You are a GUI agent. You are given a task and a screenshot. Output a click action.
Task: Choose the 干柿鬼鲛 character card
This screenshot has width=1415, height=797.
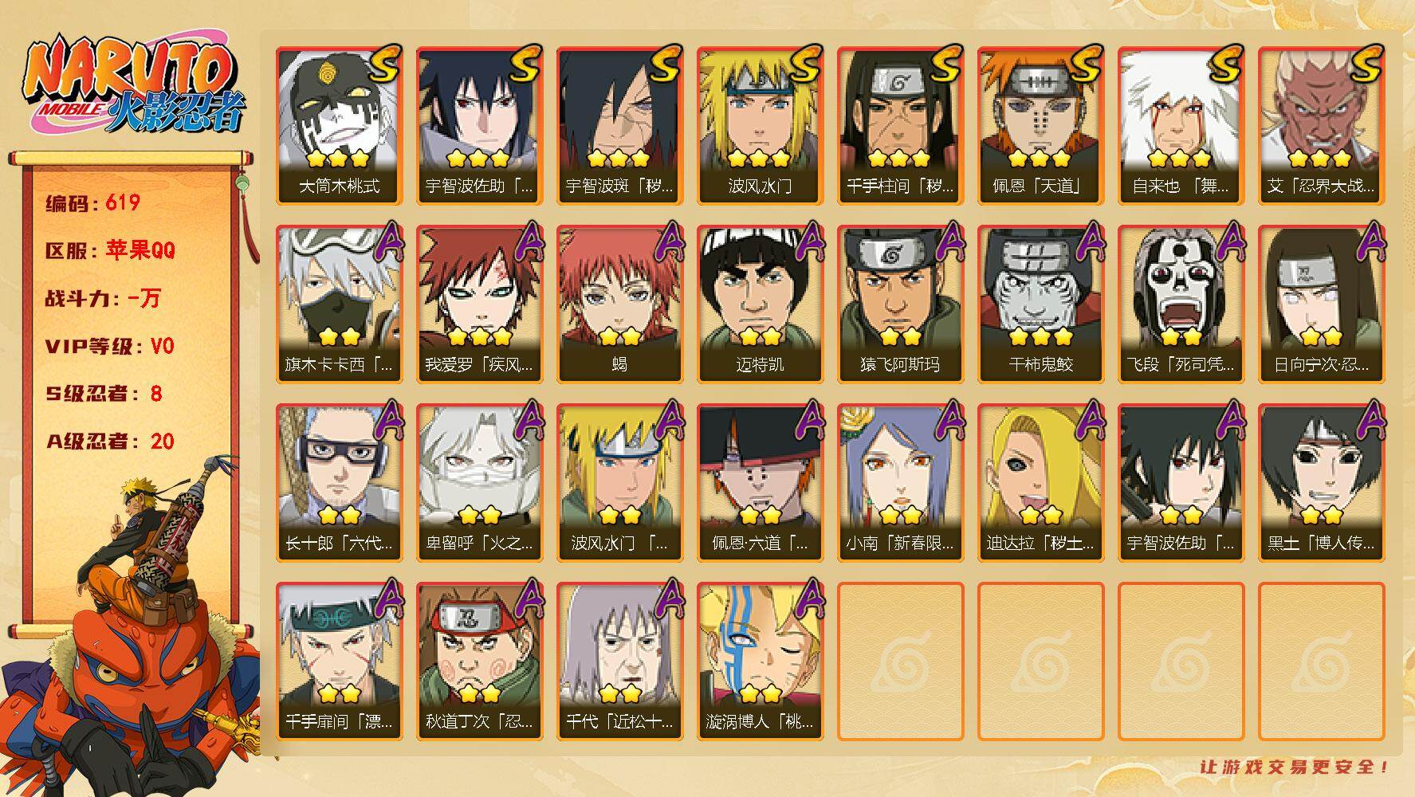click(x=1041, y=304)
